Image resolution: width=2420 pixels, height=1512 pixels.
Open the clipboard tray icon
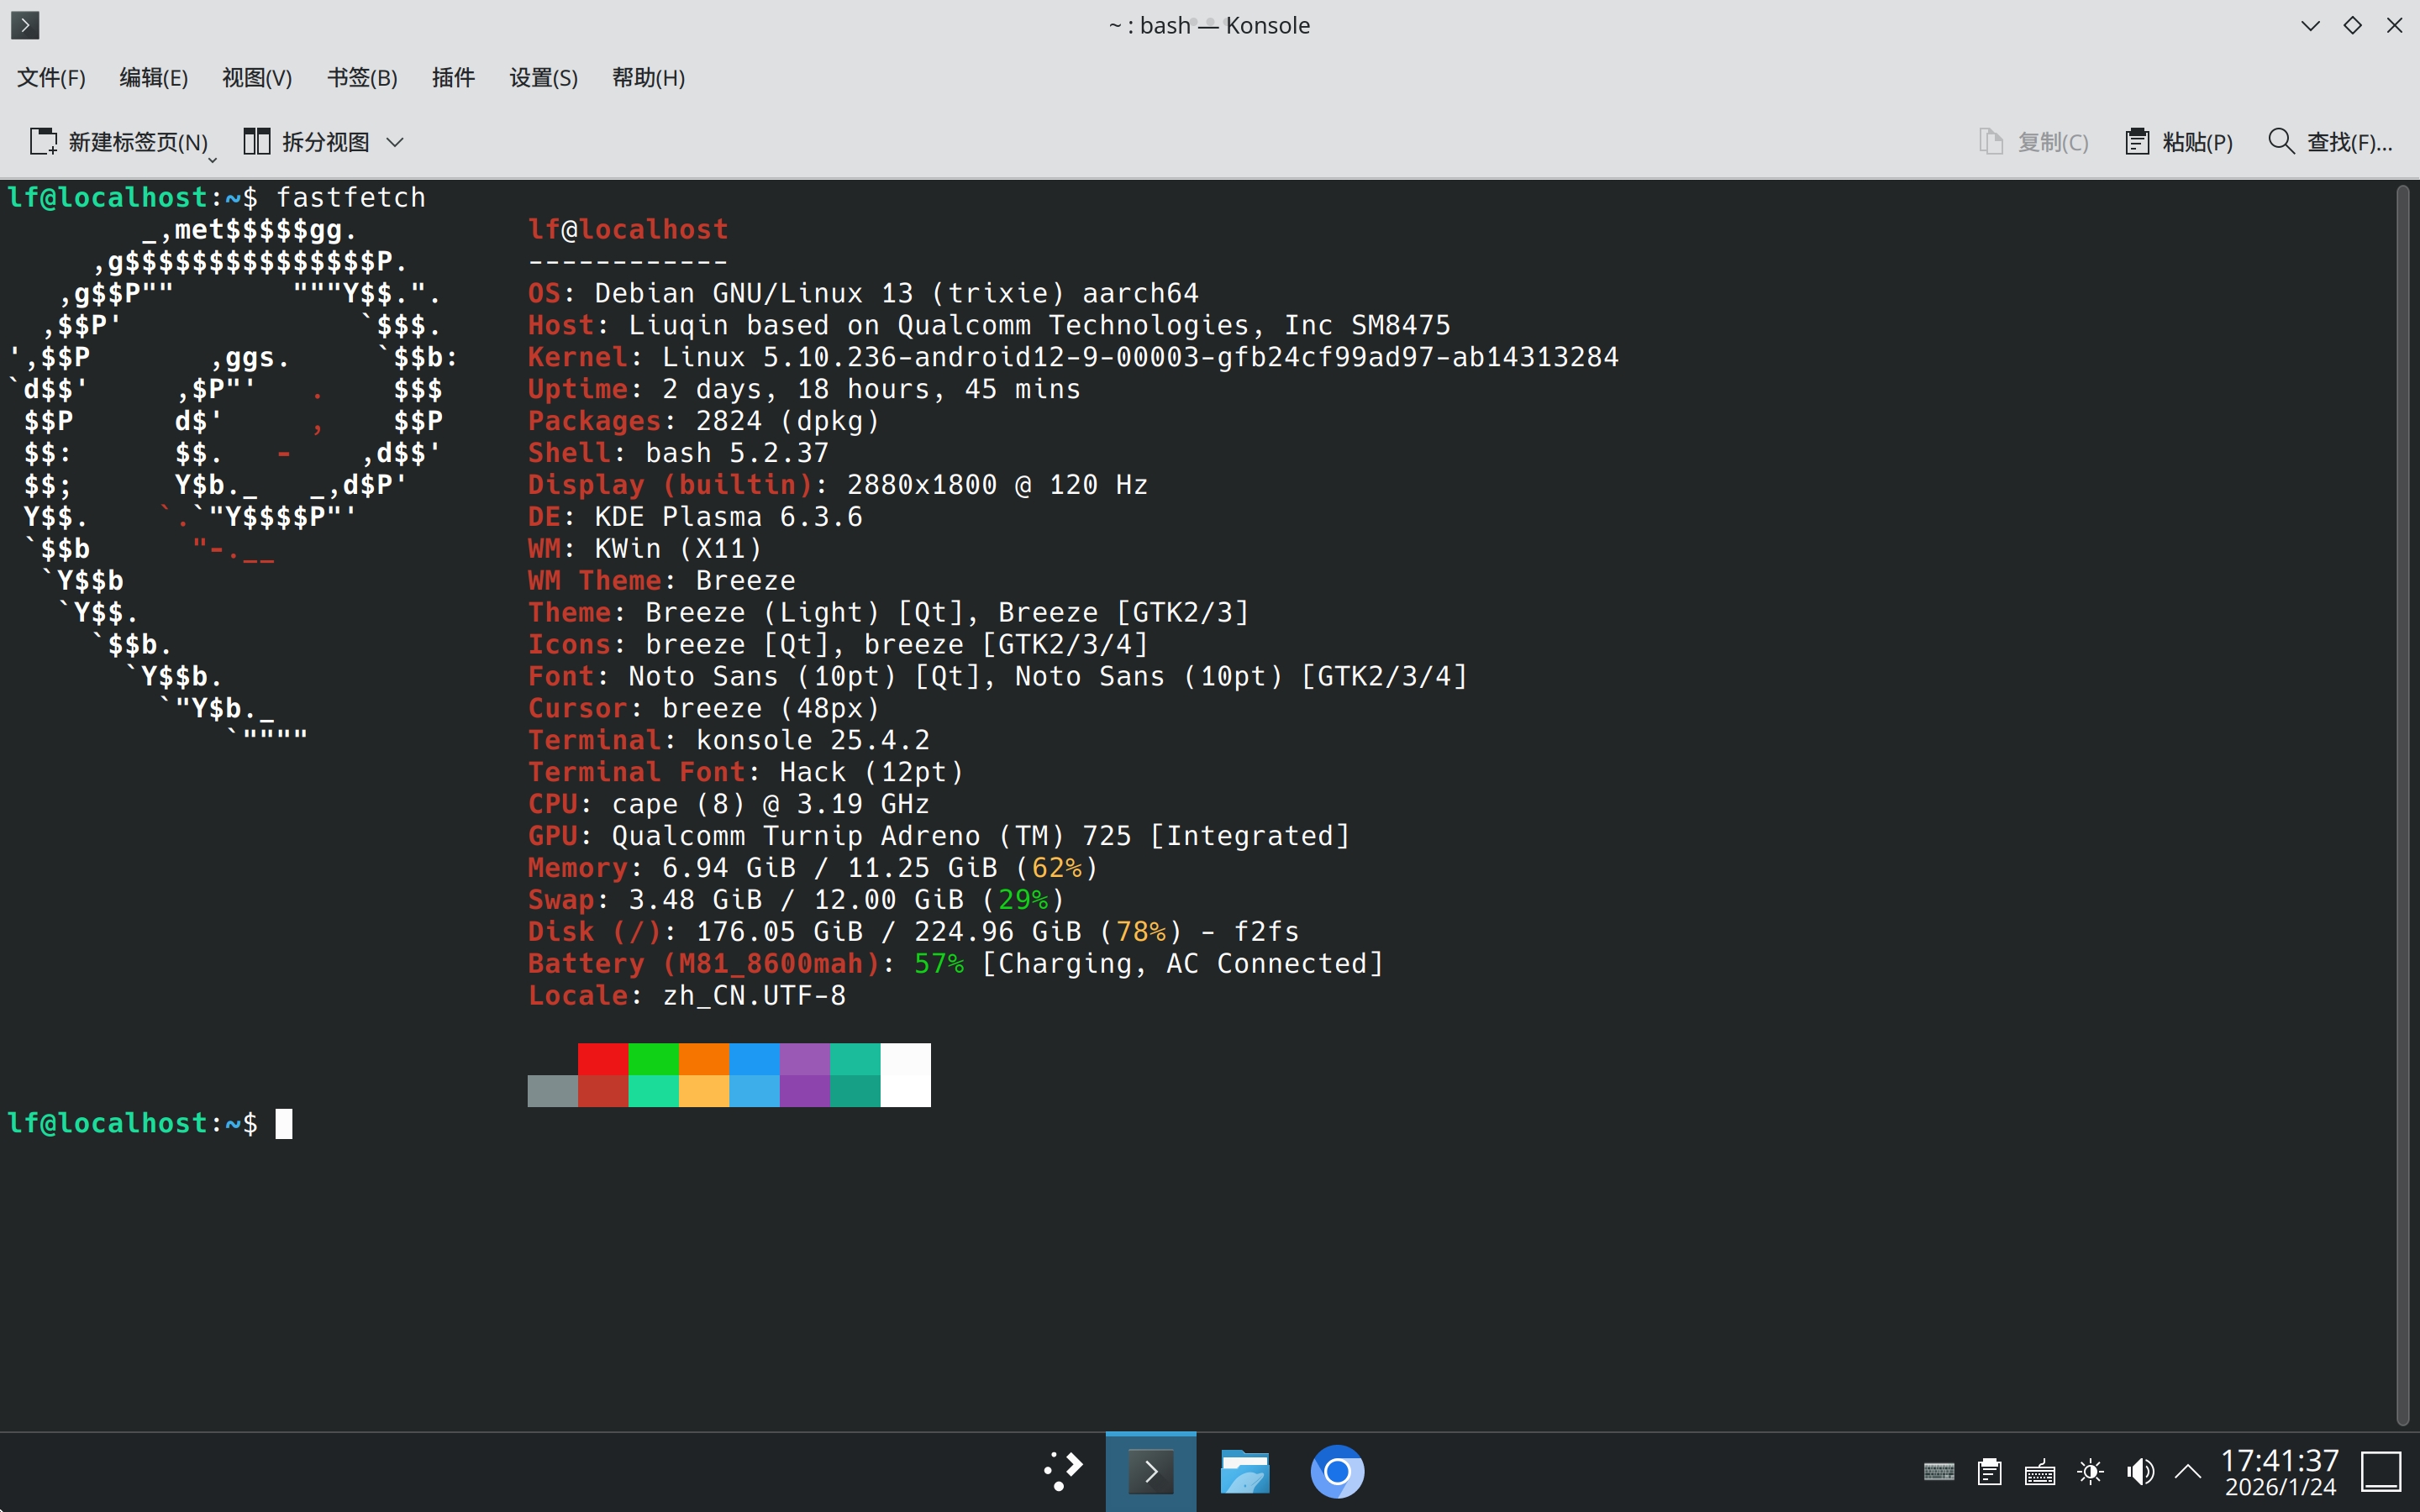1989,1472
